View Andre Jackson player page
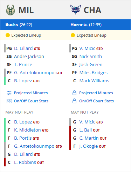 click(x=29, y=57)
